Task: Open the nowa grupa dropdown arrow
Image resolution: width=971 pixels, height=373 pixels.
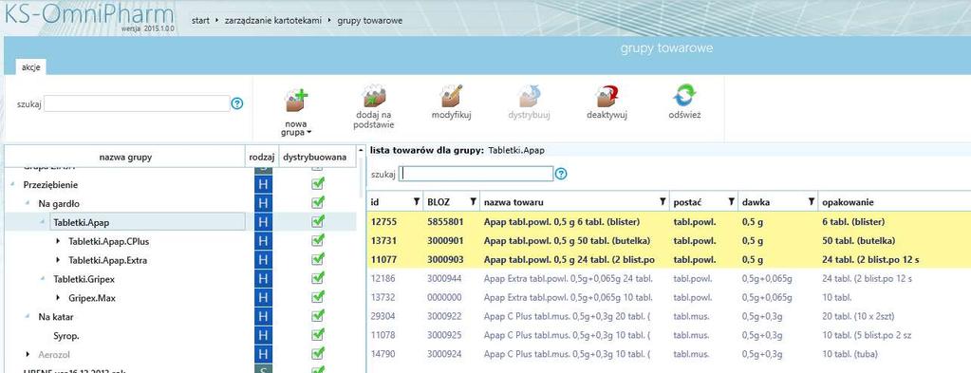Action: coord(308,132)
